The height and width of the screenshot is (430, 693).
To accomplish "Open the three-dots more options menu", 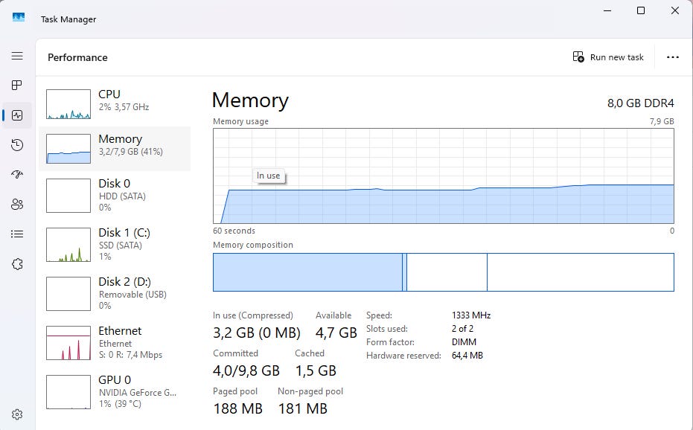I will [x=673, y=57].
